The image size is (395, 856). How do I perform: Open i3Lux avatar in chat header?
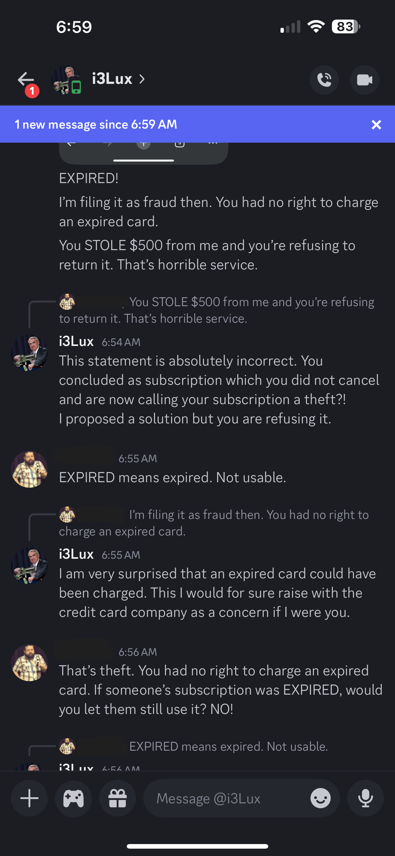[66, 80]
